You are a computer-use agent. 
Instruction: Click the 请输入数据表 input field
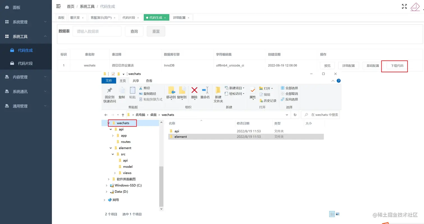coord(97,31)
